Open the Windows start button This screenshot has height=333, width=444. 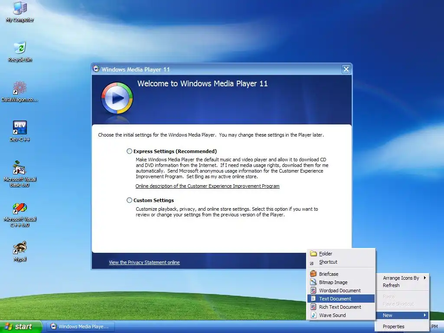point(21,326)
